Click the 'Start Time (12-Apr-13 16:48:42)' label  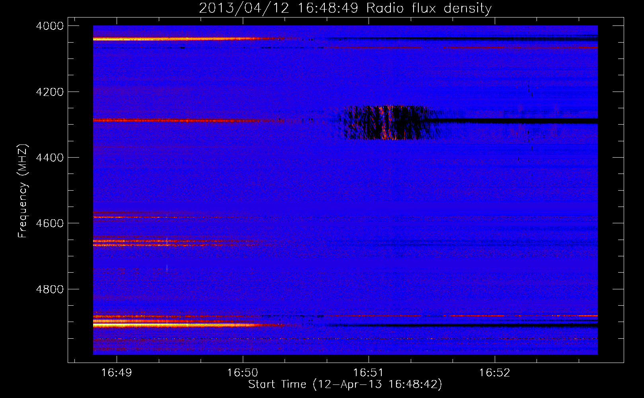(345, 384)
